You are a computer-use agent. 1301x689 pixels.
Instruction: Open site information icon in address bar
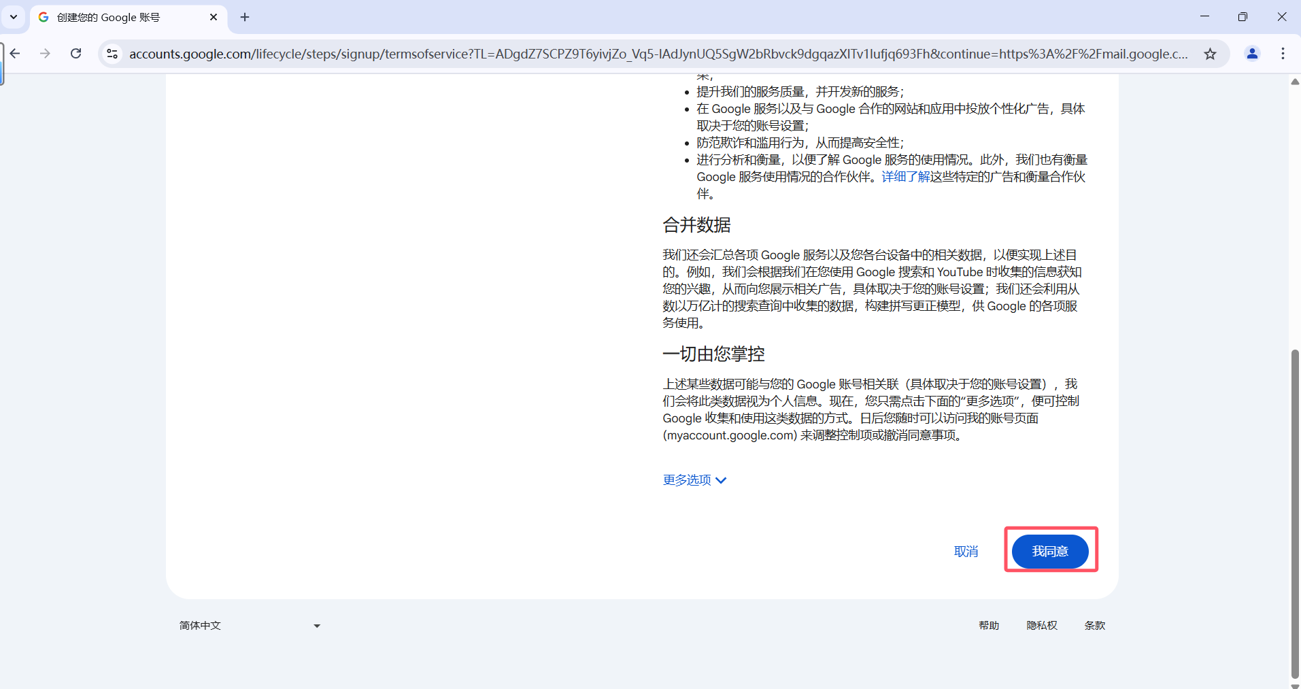click(113, 54)
